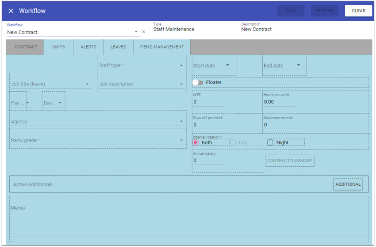
Task: Go to the Items Management tab
Action: (161, 47)
